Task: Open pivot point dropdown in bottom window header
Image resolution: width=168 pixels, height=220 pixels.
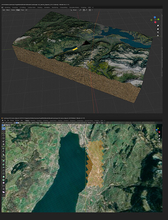Action: 95,123
